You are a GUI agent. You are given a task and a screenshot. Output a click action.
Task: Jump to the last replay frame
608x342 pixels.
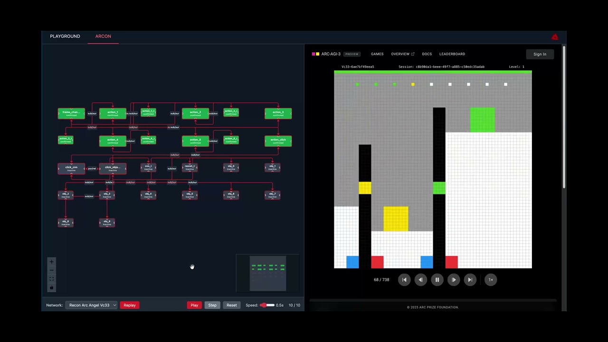pyautogui.click(x=470, y=280)
